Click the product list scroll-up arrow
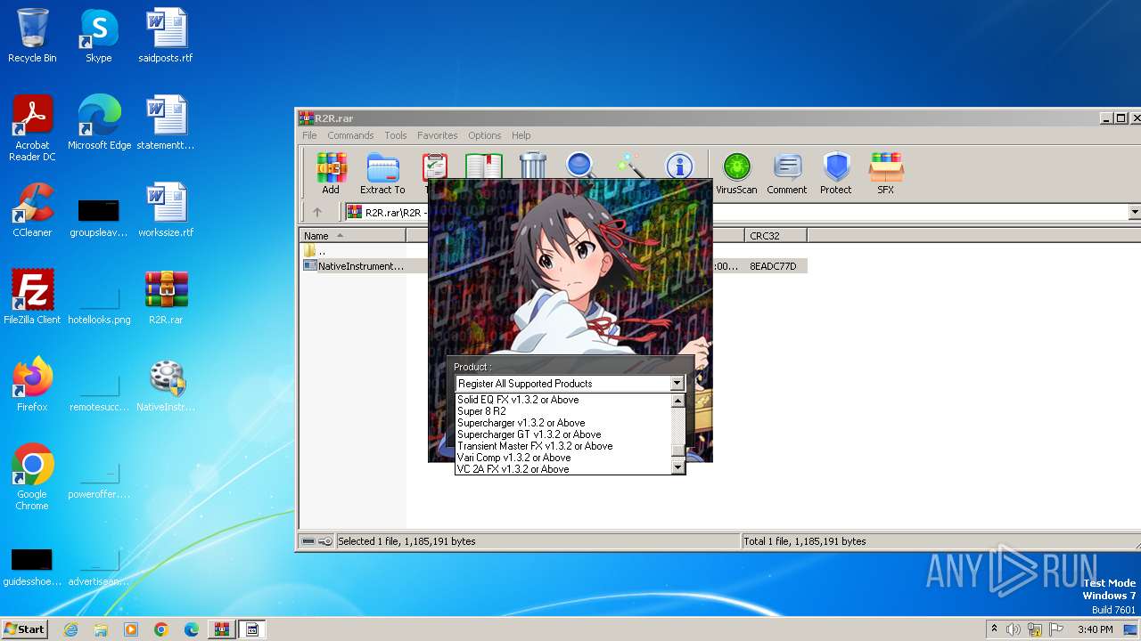Viewport: 1141px width, 641px height. tap(677, 401)
